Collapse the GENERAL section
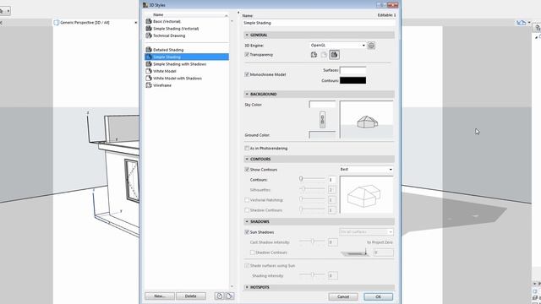Screen dimensions: 541x304 (247, 35)
